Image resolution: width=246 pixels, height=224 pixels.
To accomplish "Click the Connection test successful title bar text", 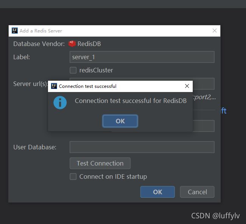I will click(88, 86).
